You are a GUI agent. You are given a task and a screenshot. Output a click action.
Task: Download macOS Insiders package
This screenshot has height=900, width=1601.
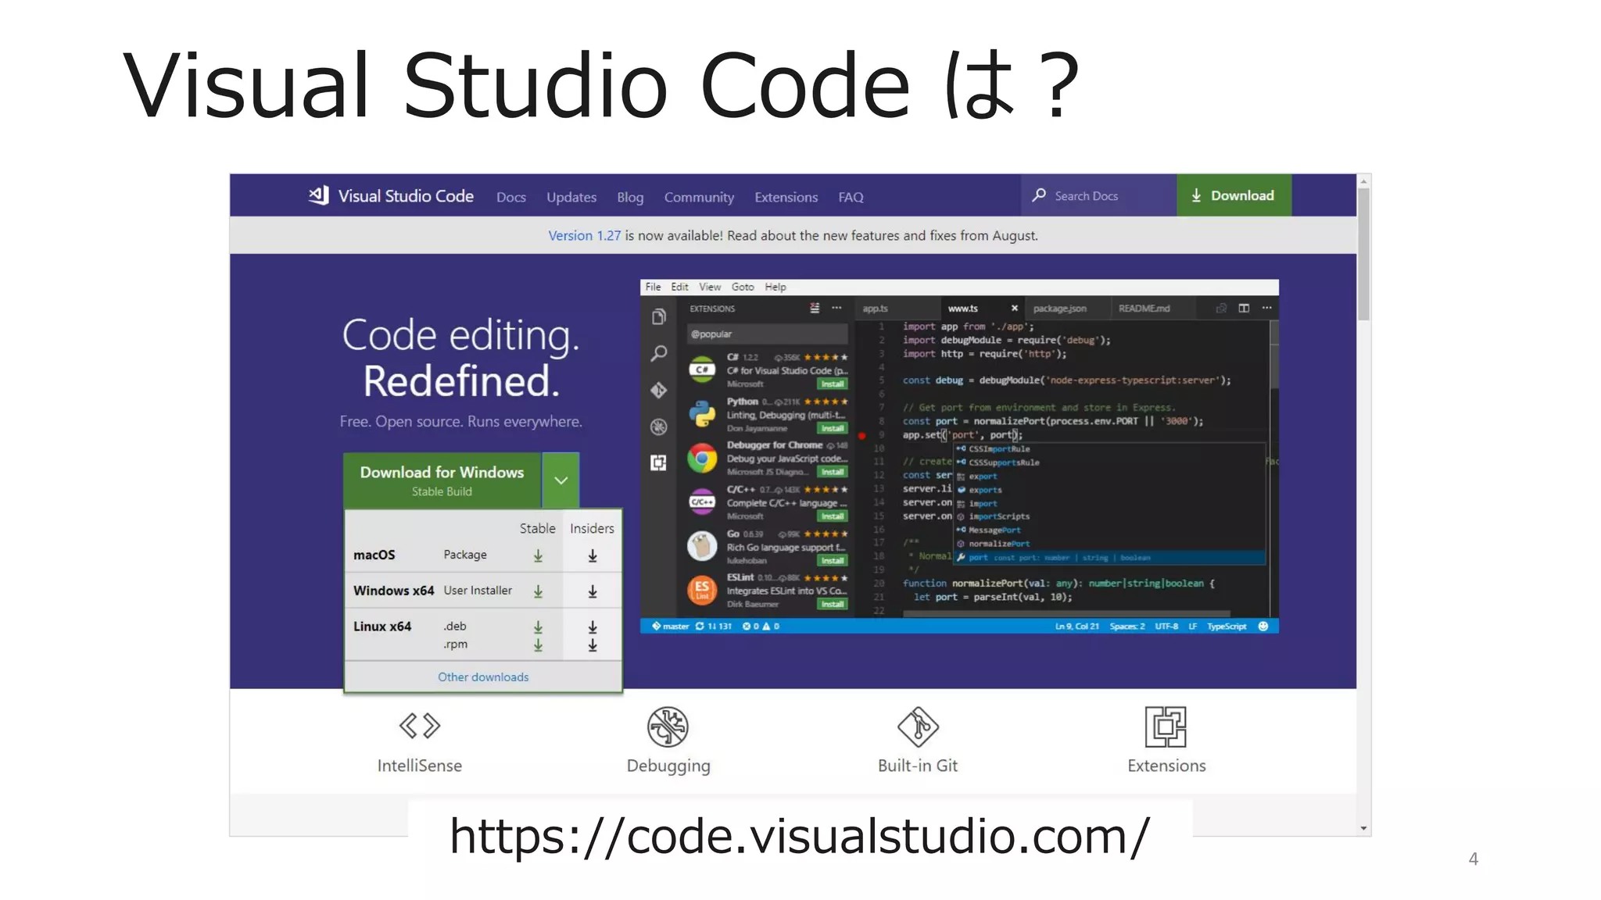[593, 555]
